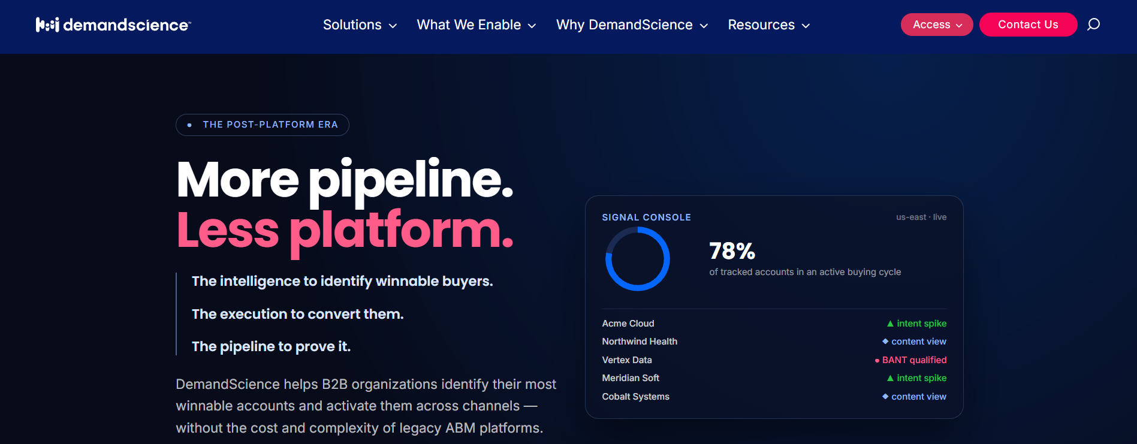Screen dimensions: 1137x444
Task: Click the 'of tracked accounts' caption
Action: (805, 272)
